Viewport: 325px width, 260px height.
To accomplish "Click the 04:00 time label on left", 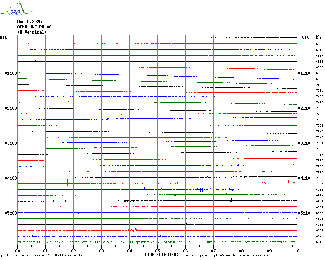I will [11, 178].
